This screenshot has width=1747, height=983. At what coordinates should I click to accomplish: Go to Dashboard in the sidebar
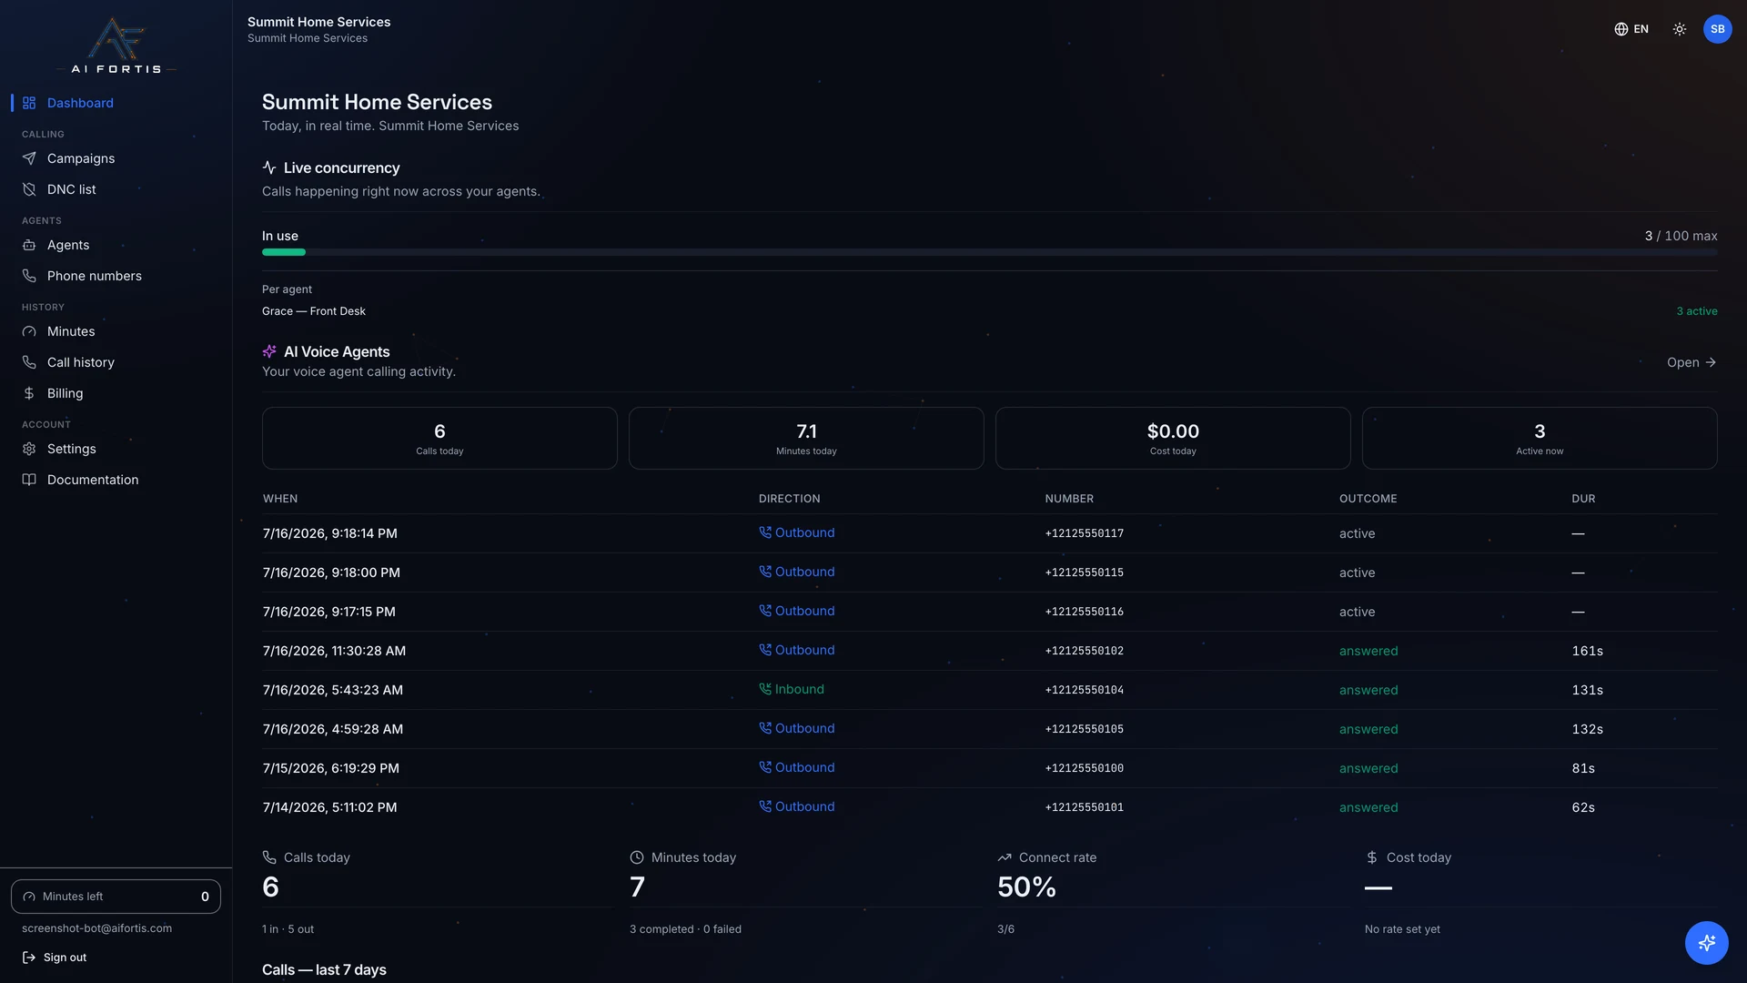coord(116,103)
